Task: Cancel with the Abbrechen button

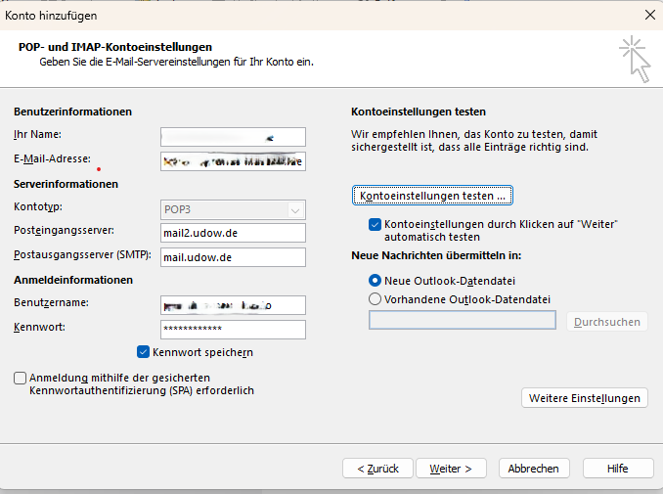Action: coord(534,469)
